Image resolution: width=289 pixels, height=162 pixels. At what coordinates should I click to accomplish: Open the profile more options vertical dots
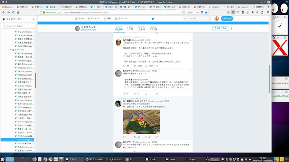coord(231,28)
